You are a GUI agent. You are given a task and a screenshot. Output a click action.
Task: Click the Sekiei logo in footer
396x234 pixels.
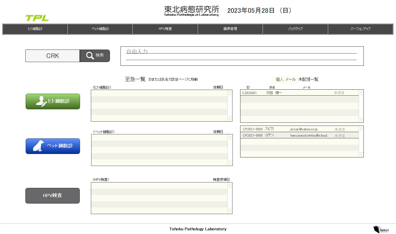click(x=380, y=229)
